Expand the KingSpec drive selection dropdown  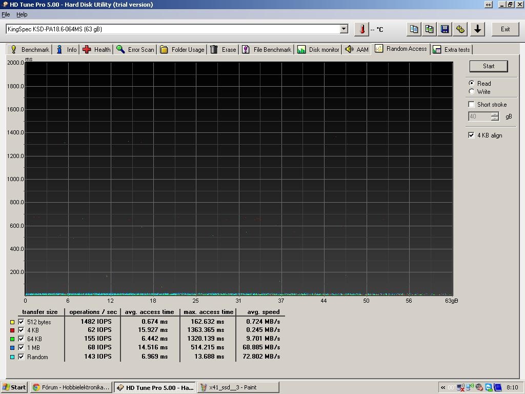tap(344, 29)
